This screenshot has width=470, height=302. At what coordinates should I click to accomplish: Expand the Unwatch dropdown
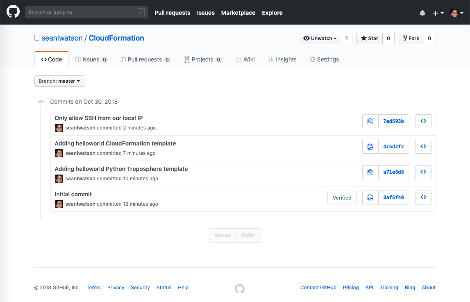[x=320, y=39]
